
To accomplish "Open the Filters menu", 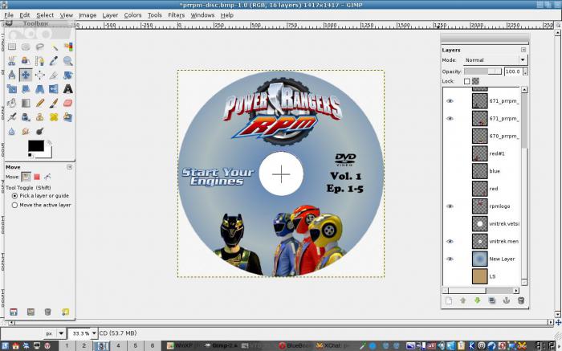I will [177, 15].
